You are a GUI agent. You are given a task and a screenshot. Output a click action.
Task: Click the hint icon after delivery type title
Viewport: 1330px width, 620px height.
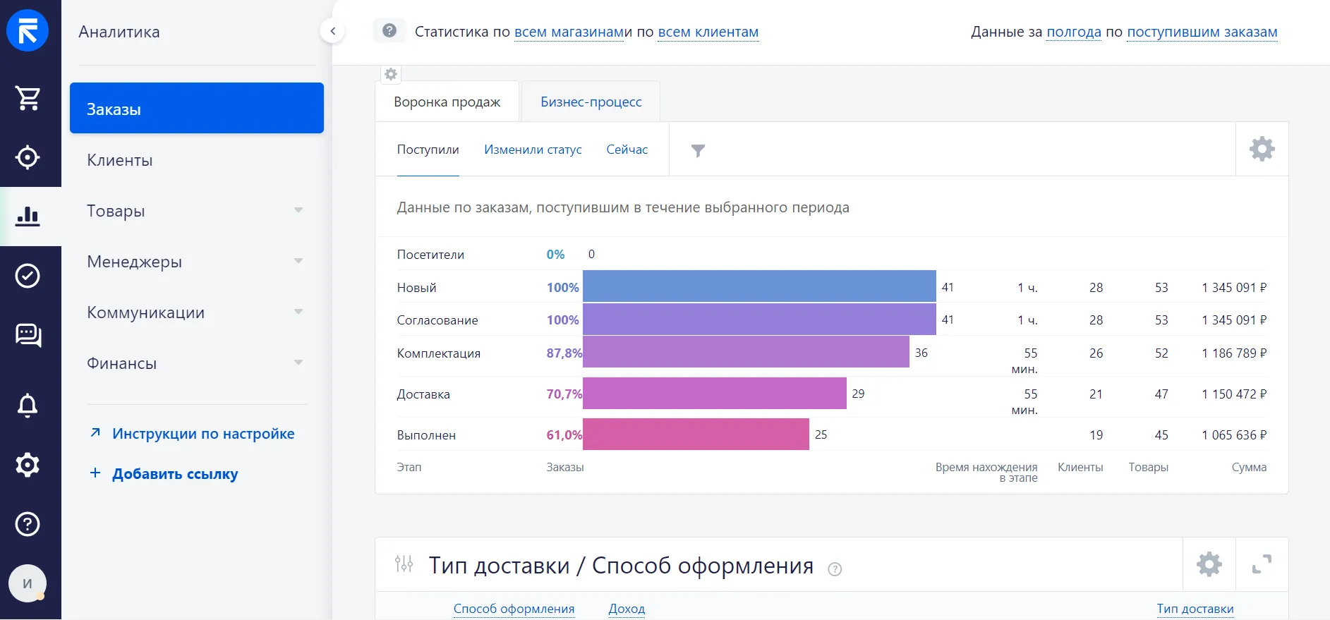pos(835,569)
